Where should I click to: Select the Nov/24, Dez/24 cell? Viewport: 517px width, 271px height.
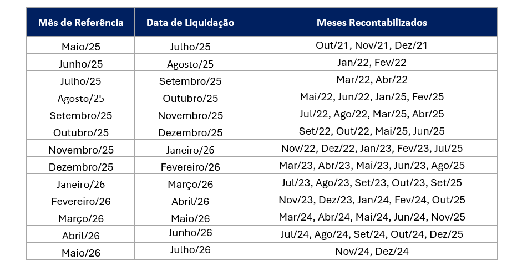pyautogui.click(x=372, y=251)
